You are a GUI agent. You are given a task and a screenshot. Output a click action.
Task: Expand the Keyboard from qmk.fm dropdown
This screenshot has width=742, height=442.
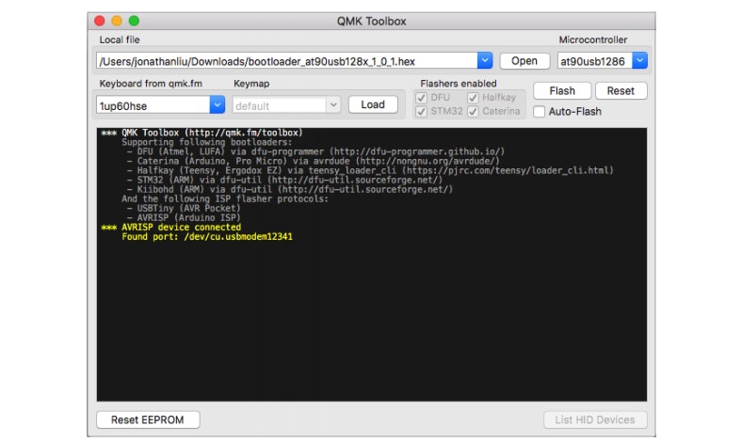click(217, 105)
